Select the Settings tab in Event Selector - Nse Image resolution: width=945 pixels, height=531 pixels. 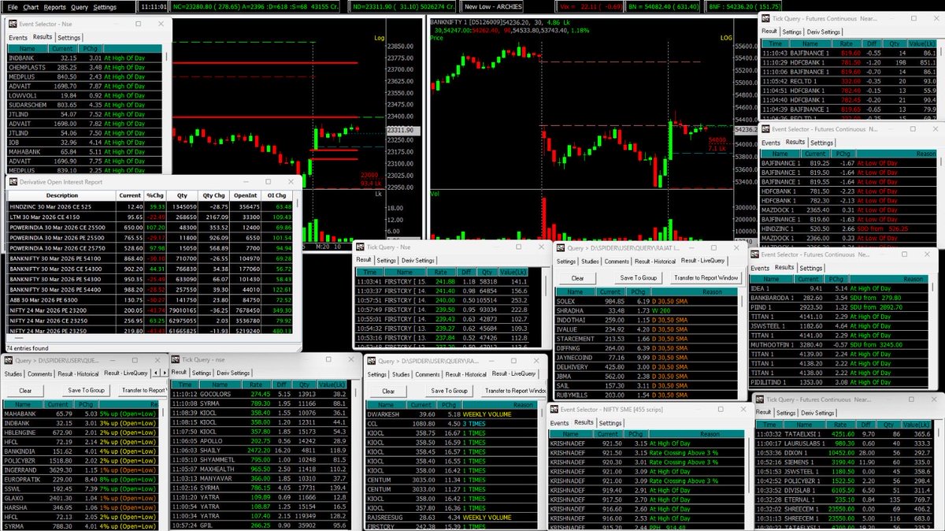tap(69, 37)
